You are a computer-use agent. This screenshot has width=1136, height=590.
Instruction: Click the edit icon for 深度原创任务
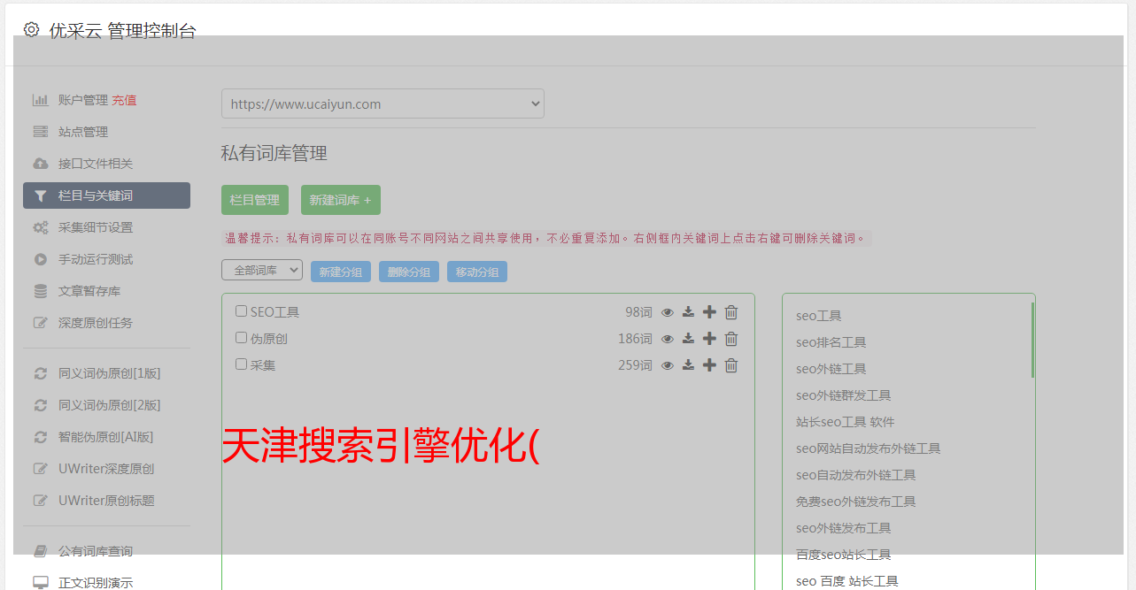point(41,323)
